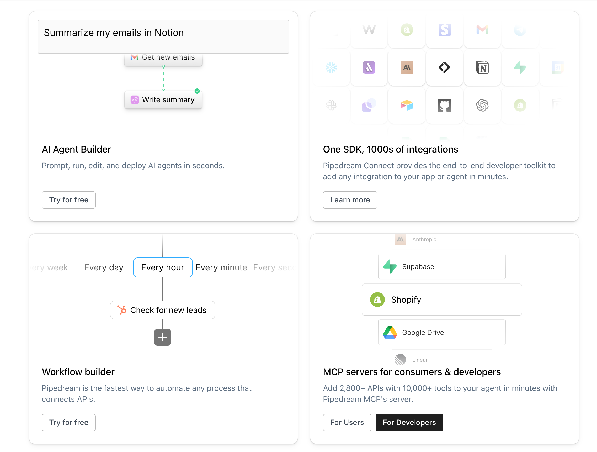Open the Shopify MCP server card
Viewport: 597px width, 452px height.
click(441, 299)
